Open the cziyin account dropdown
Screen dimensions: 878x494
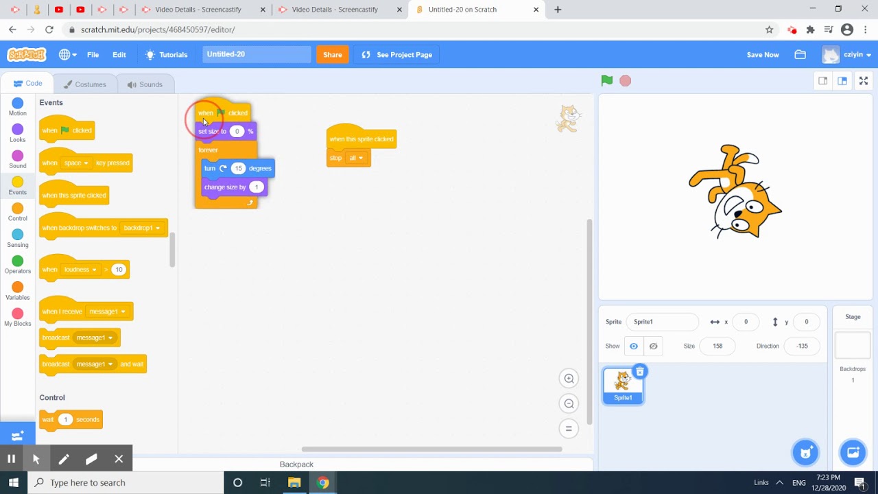[x=848, y=54]
